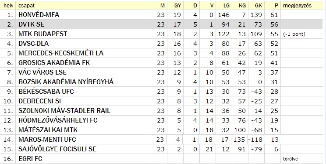This screenshot has height=164, width=326.
Task: Open BOZSIK AKADÉMIA NYÍREGYHÁ entry
Action: [x=66, y=82]
